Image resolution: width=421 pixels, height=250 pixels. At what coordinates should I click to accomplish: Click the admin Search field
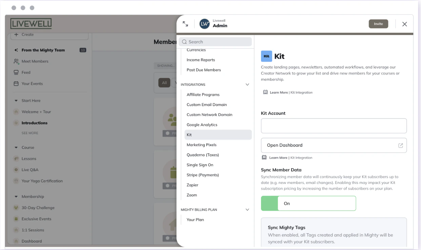tap(215, 42)
